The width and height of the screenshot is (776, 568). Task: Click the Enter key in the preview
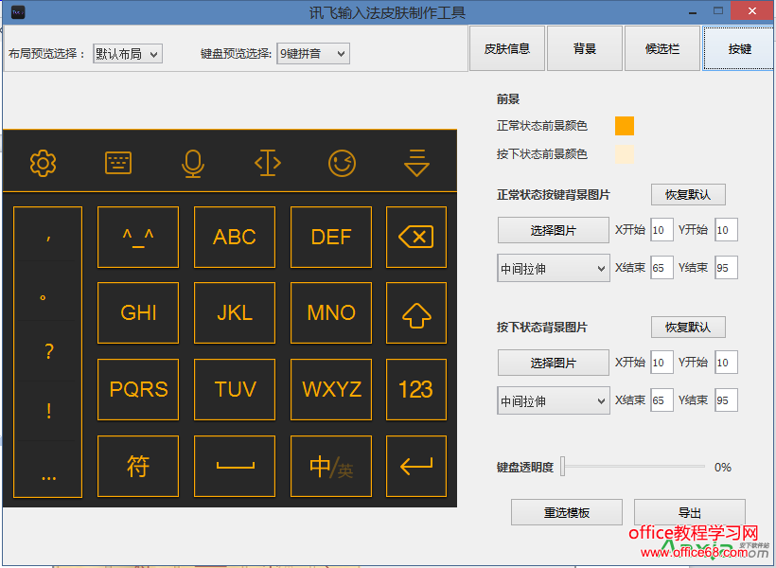[415, 466]
